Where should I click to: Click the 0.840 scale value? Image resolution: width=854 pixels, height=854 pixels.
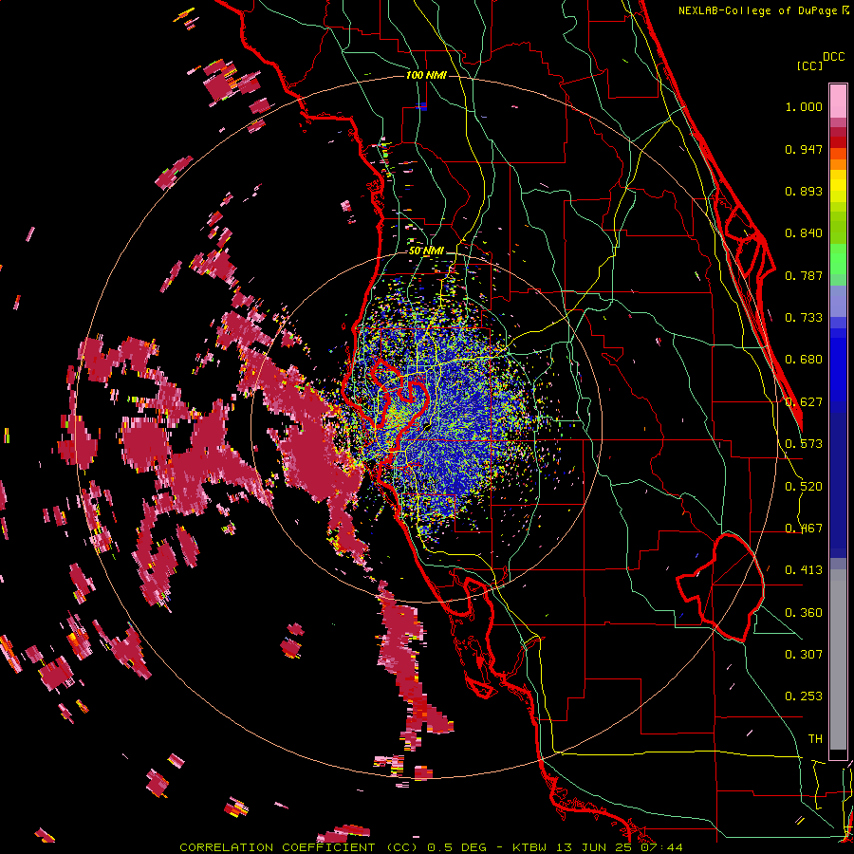[804, 233]
